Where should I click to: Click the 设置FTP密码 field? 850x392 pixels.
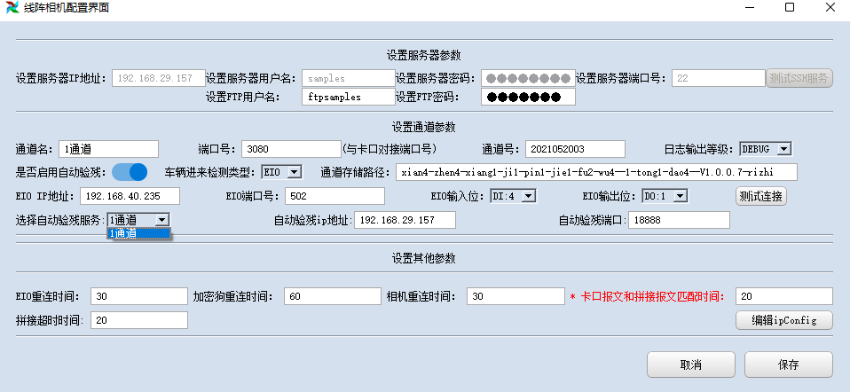[x=528, y=97]
